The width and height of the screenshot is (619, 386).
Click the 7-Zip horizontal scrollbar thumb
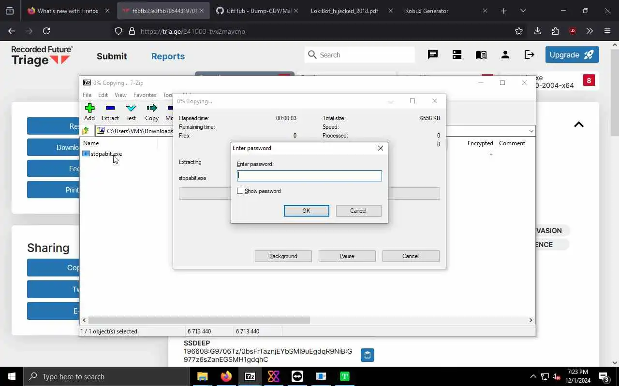point(199,320)
